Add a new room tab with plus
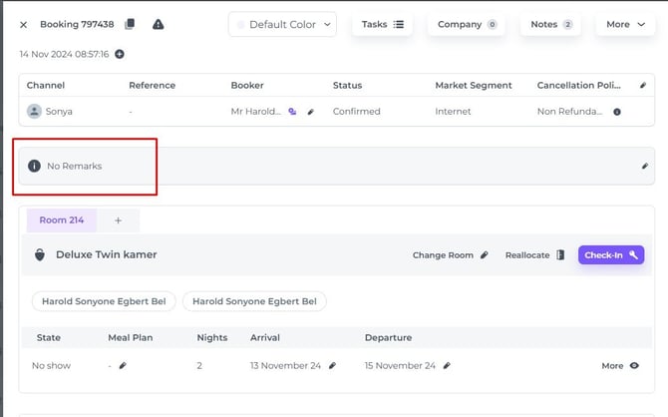 tap(118, 219)
